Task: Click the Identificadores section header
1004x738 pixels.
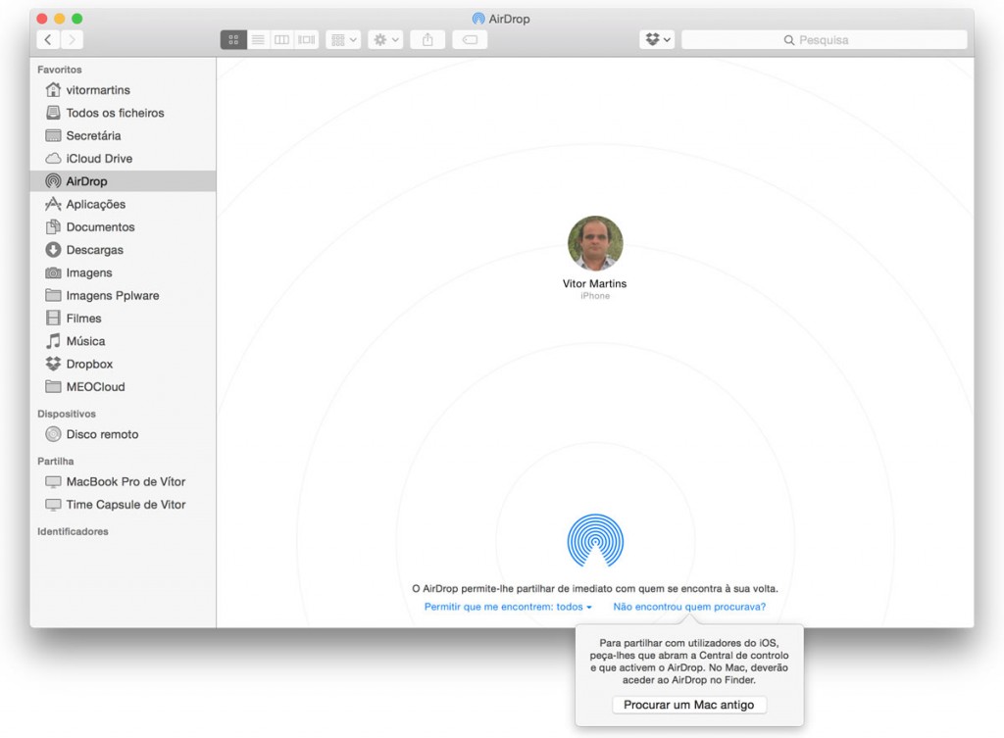Action: [73, 532]
